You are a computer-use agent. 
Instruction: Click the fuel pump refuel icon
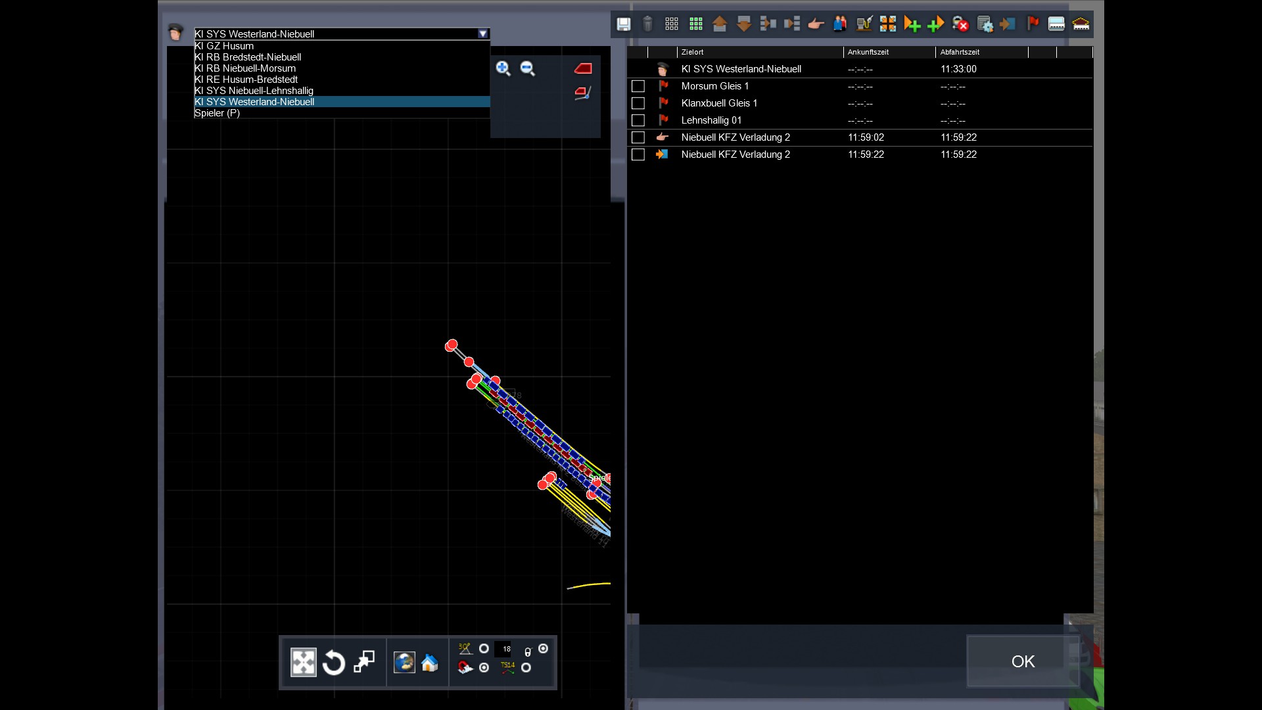[864, 24]
